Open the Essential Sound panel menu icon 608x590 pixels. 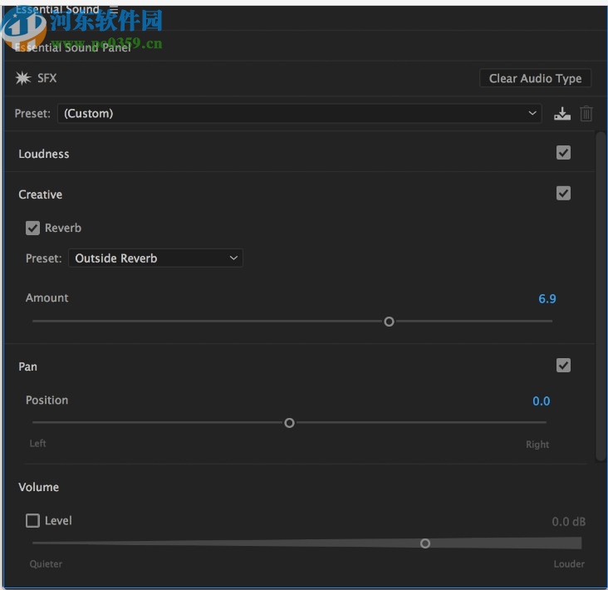[x=114, y=9]
